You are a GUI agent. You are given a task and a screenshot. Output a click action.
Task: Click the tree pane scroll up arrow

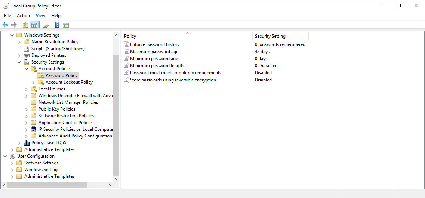click(x=116, y=35)
